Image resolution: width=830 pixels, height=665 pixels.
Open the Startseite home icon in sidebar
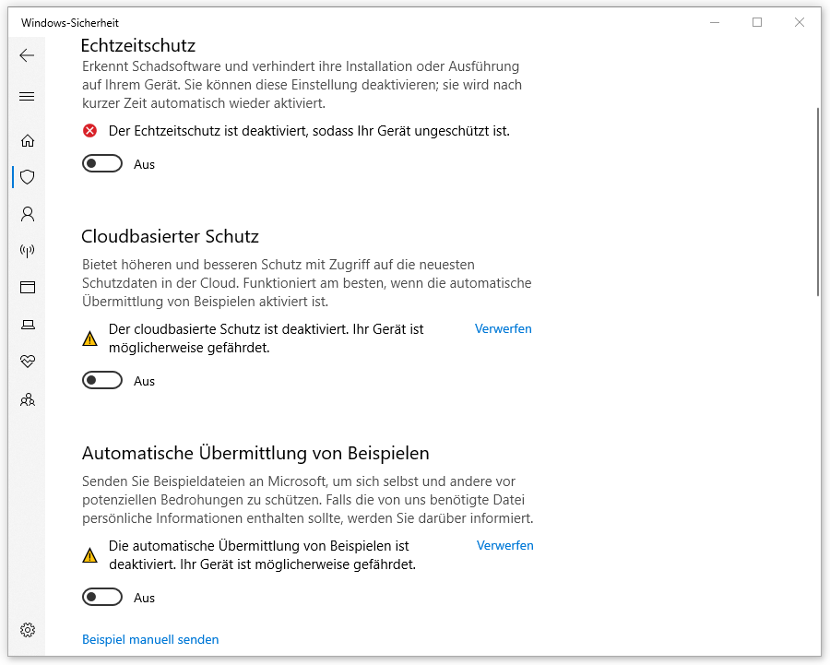(27, 140)
